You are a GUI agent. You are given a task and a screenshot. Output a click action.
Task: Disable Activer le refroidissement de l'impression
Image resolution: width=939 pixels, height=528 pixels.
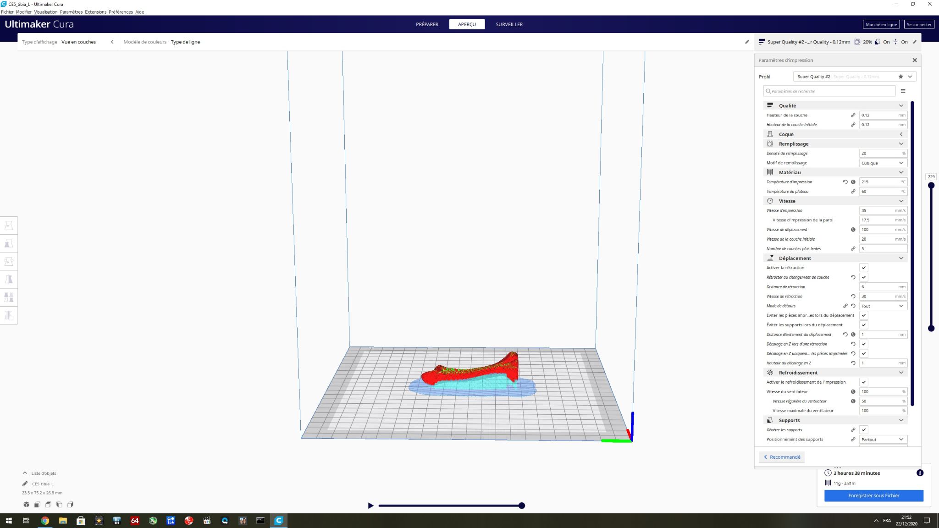pos(863,382)
